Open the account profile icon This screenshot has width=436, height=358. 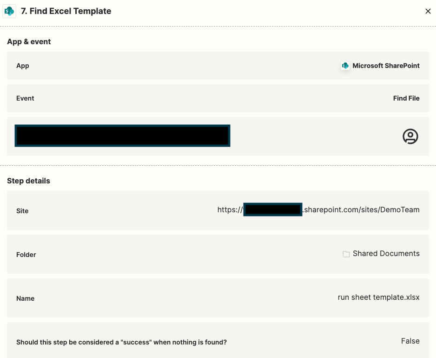(410, 136)
